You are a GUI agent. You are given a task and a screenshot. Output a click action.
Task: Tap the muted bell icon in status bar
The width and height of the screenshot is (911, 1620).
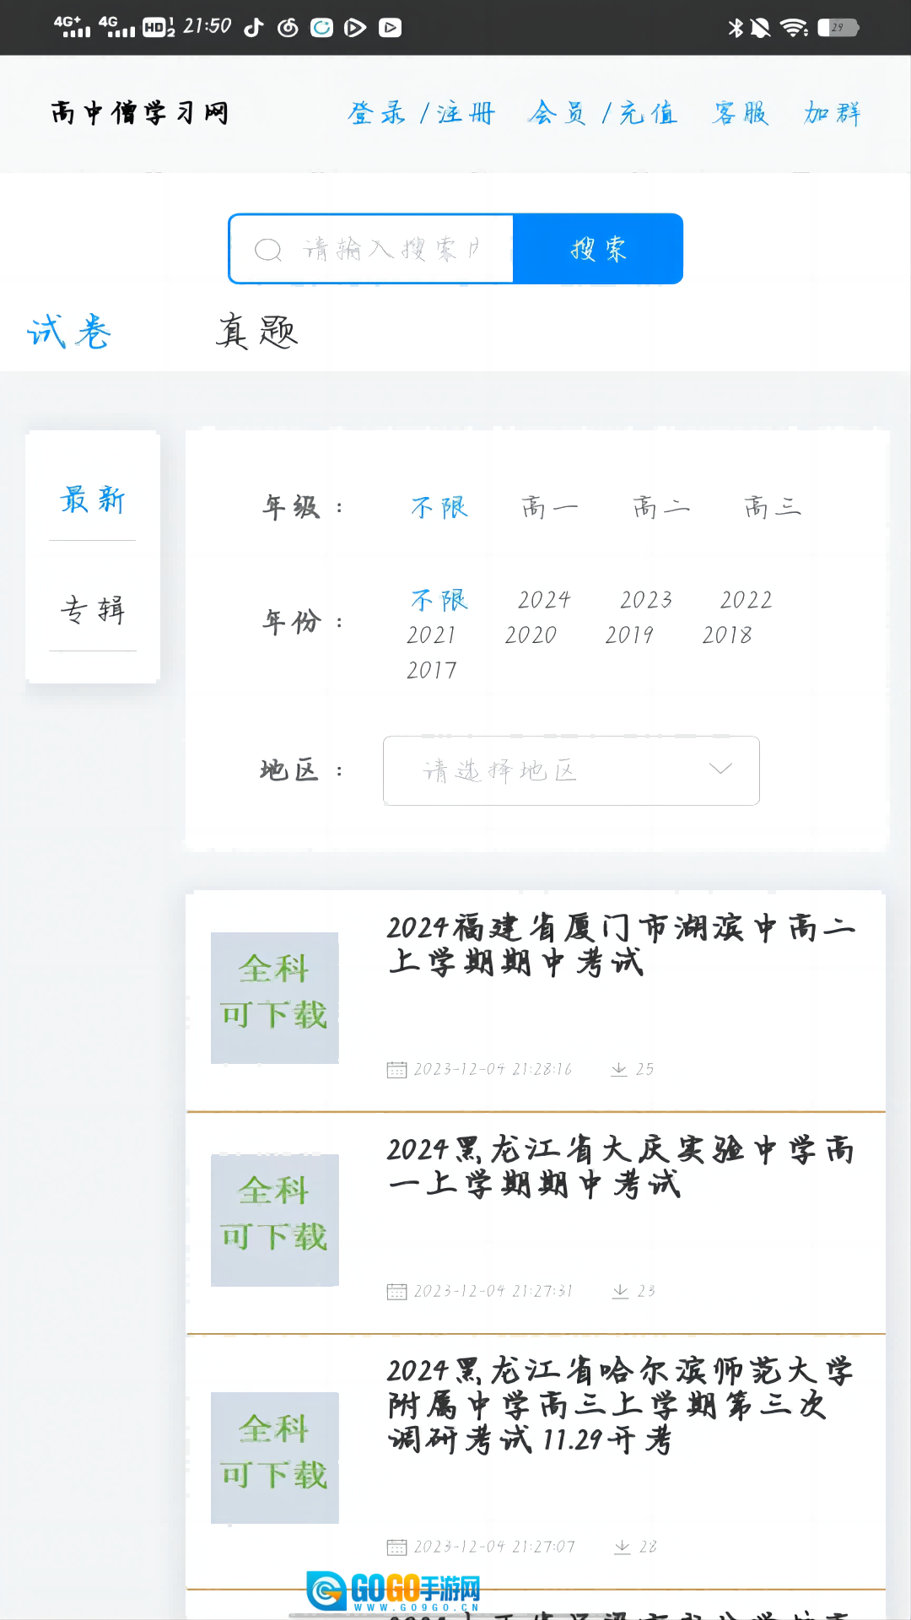(x=761, y=28)
